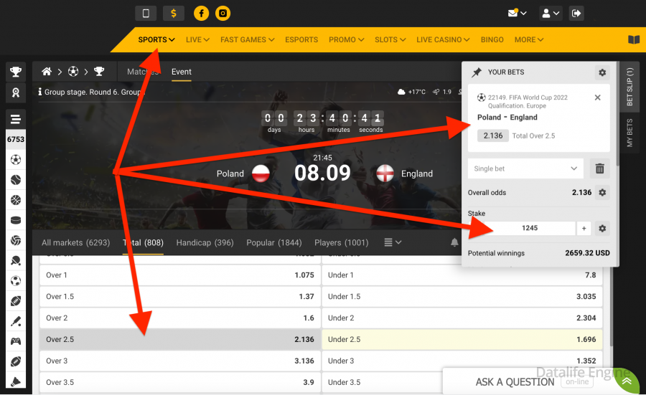646x395 pixels.
Task: Click the award ribbon sidebar icon
Action: pyautogui.click(x=16, y=92)
